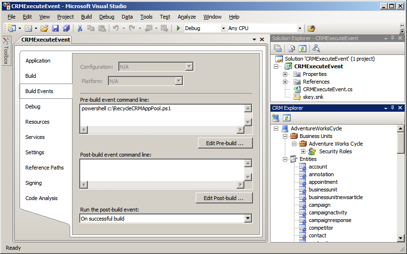This screenshot has width=407, height=254.
Task: Click Refresh icon in Solution Explorer toolbar
Action: [x=303, y=48]
